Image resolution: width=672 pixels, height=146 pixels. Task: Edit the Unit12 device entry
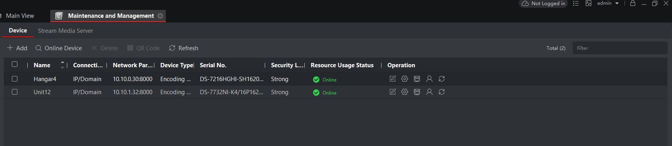[x=393, y=92]
